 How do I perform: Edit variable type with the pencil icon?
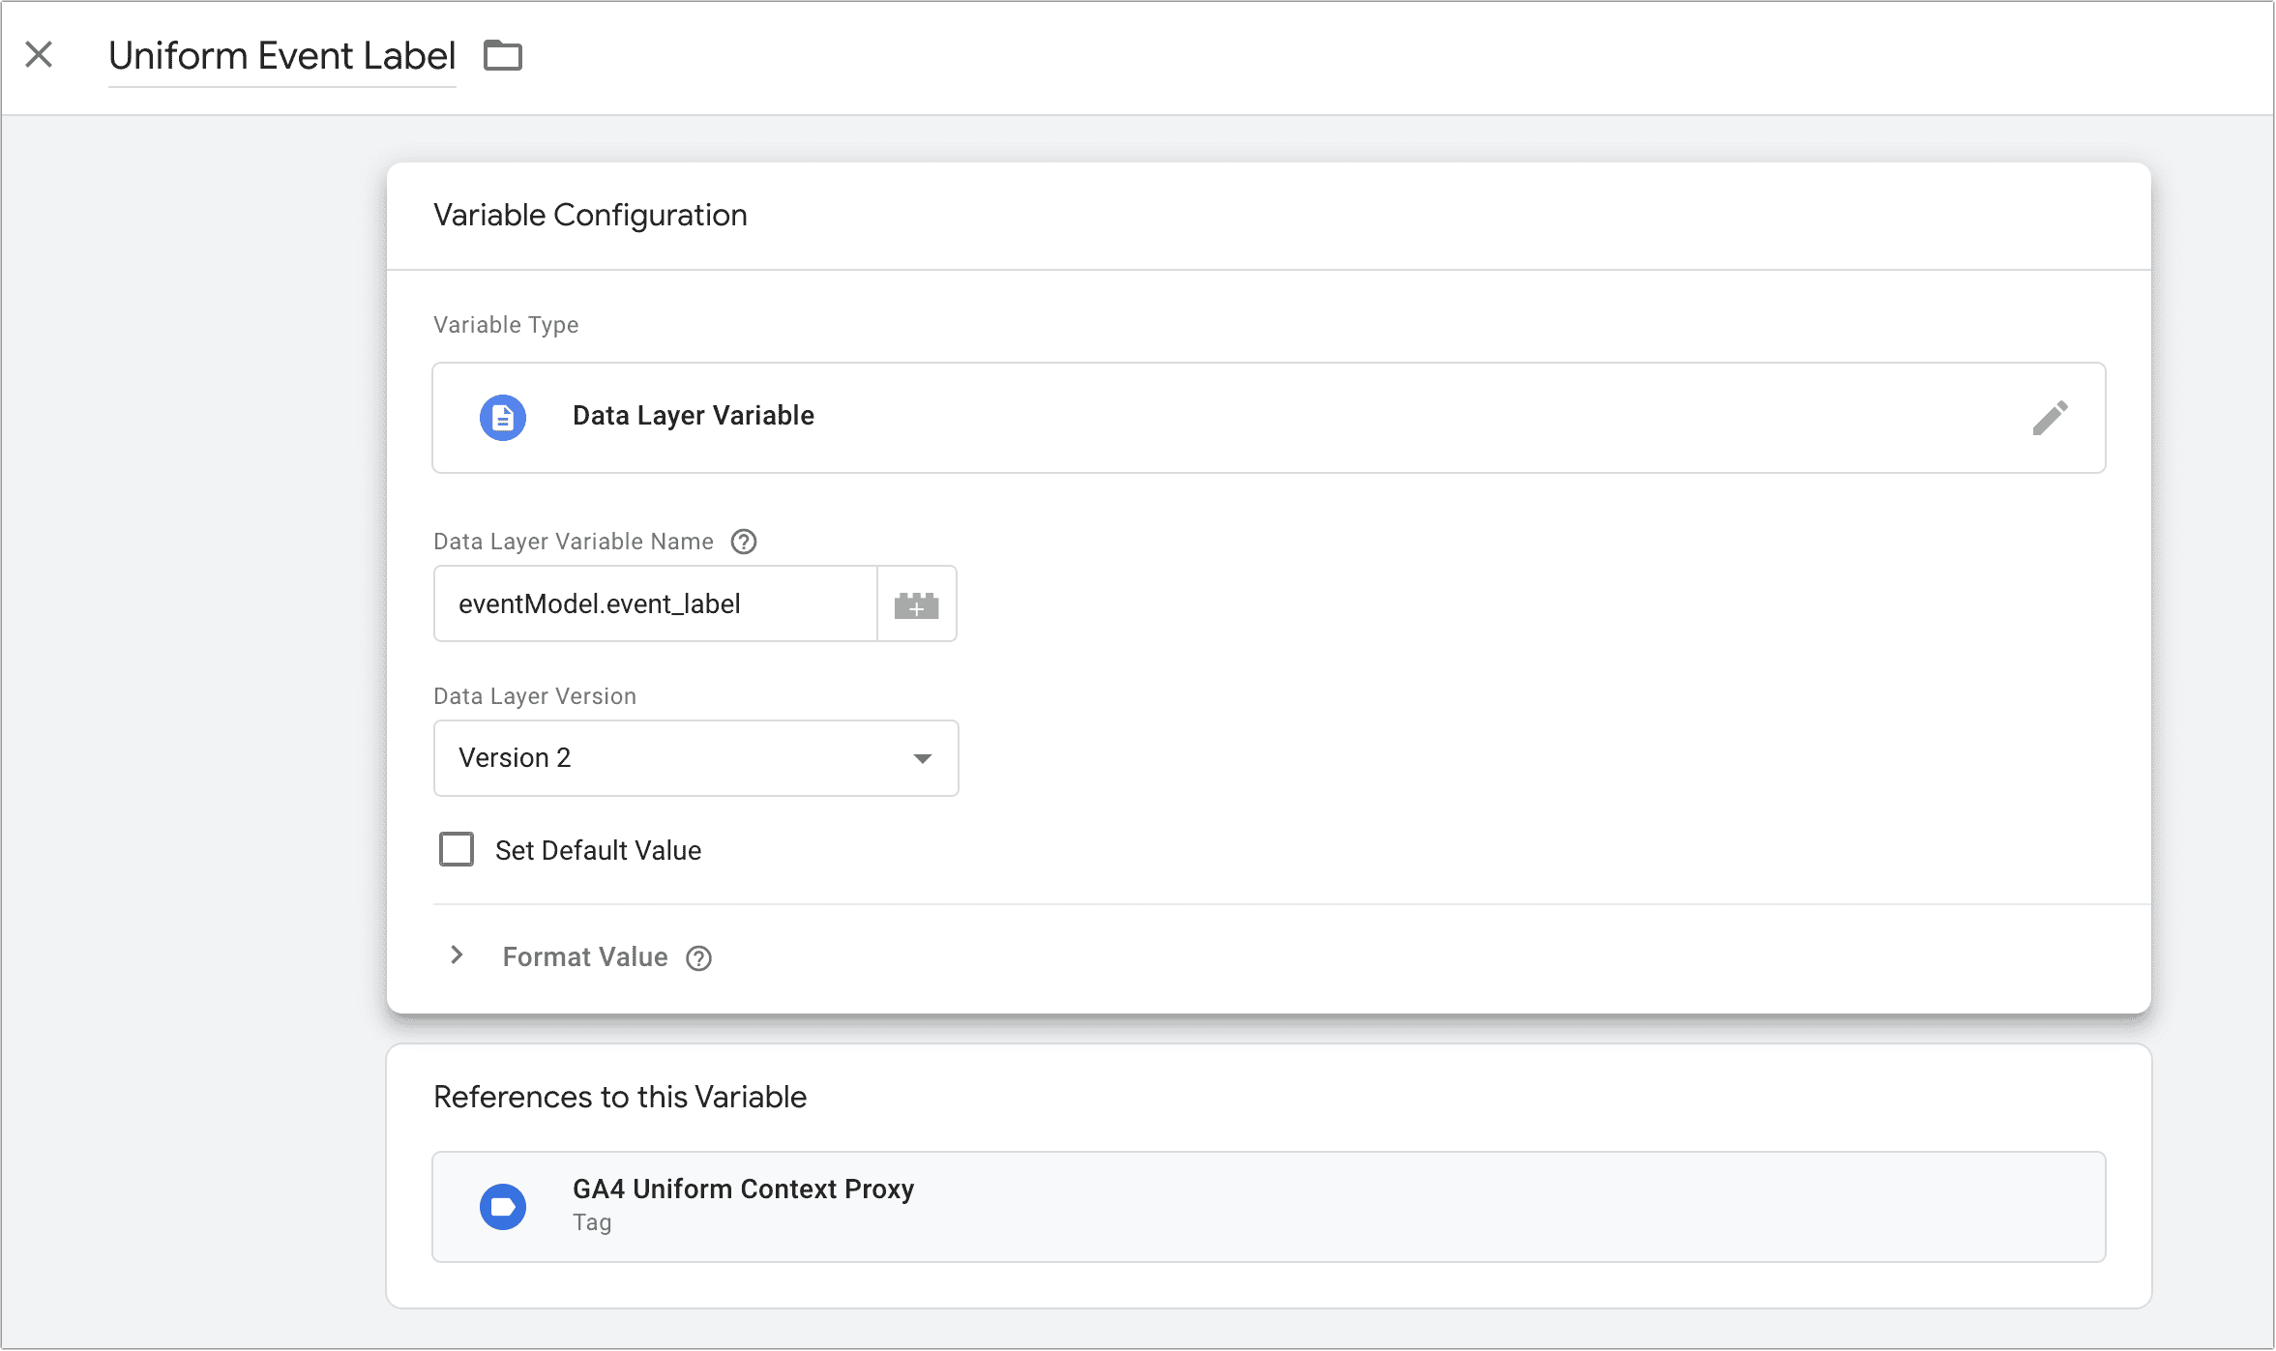[2050, 418]
